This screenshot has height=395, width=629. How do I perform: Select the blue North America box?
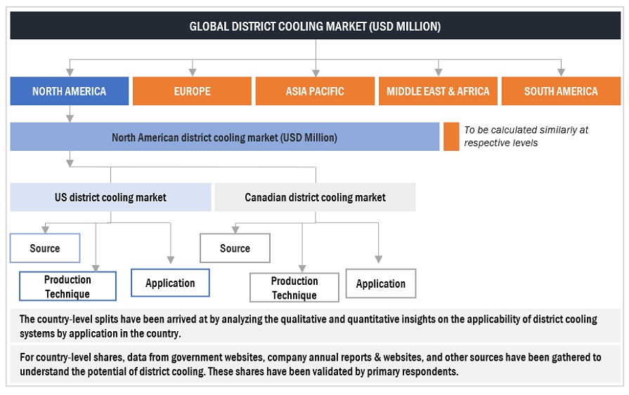pos(70,91)
